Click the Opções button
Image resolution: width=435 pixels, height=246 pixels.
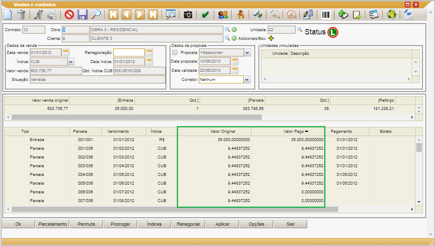[x=257, y=224]
